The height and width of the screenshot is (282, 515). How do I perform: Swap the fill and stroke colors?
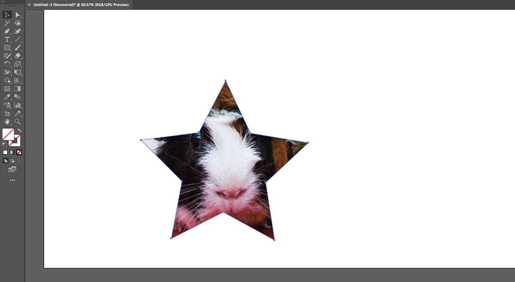click(19, 131)
